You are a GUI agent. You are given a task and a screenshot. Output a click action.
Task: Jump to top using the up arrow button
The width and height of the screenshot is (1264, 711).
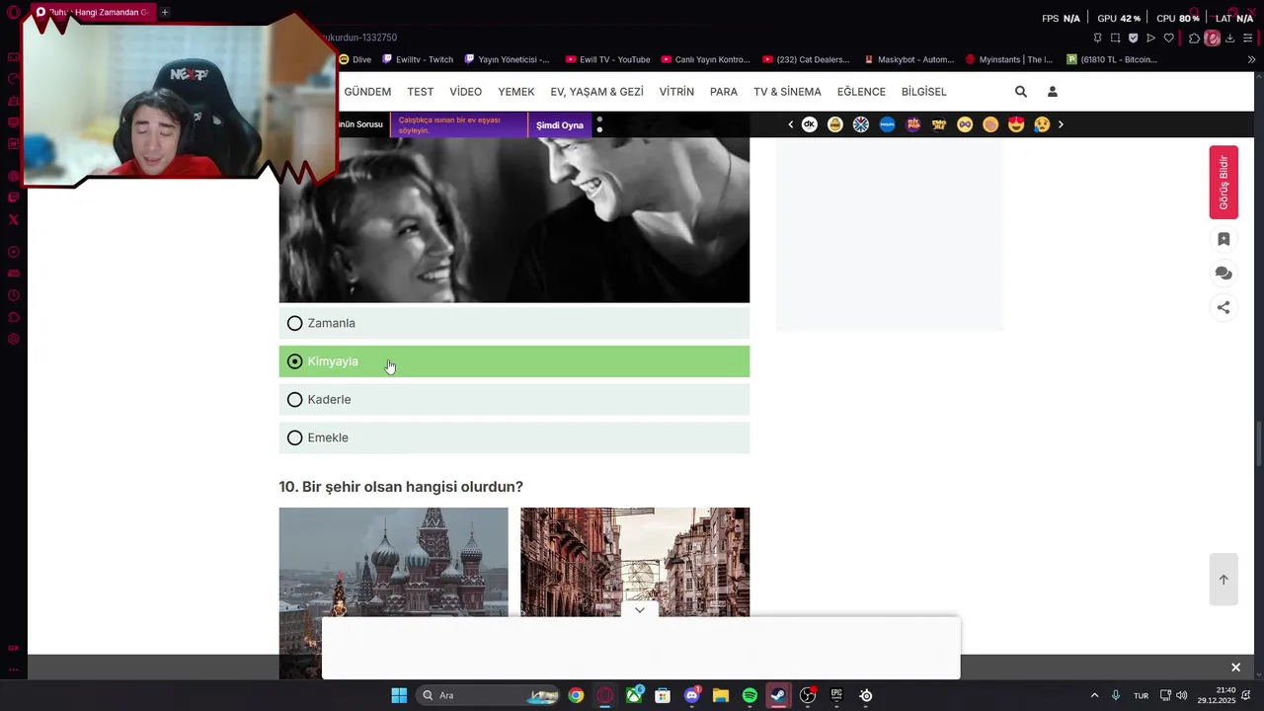(1224, 580)
